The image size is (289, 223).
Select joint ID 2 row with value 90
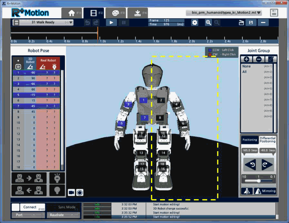[x=36, y=78]
